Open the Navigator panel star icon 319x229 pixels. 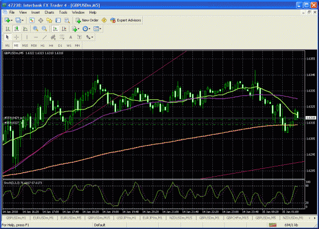coord(49,20)
